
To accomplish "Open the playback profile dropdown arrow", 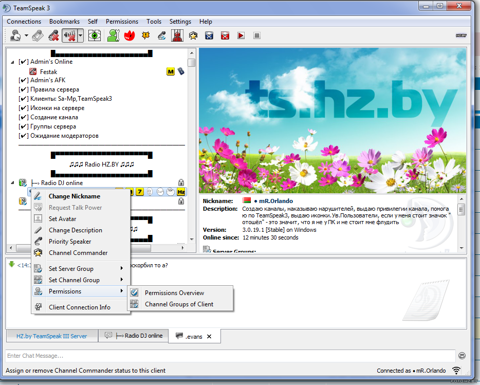I will pyautogui.click(x=81, y=36).
